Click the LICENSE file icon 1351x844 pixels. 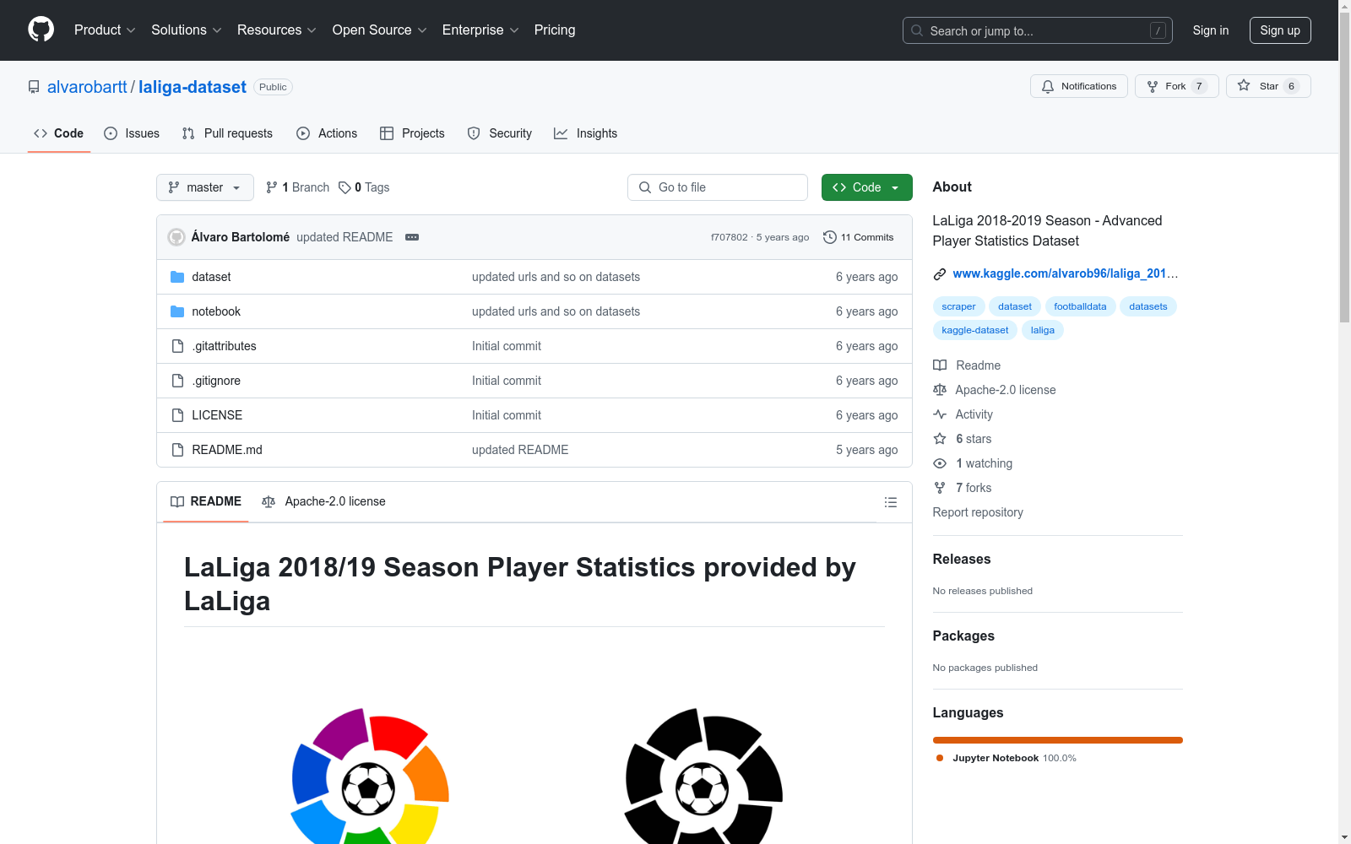[177, 415]
